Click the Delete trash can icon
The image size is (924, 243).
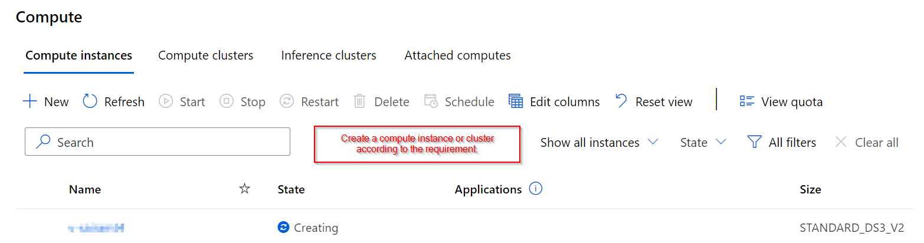tap(359, 101)
